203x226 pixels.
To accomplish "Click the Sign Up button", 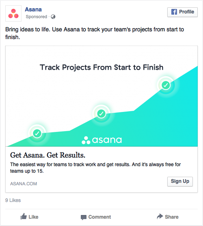I will click(x=180, y=182).
